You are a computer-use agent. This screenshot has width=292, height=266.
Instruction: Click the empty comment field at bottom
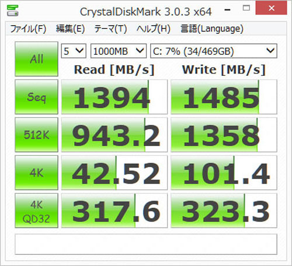(x=146, y=244)
